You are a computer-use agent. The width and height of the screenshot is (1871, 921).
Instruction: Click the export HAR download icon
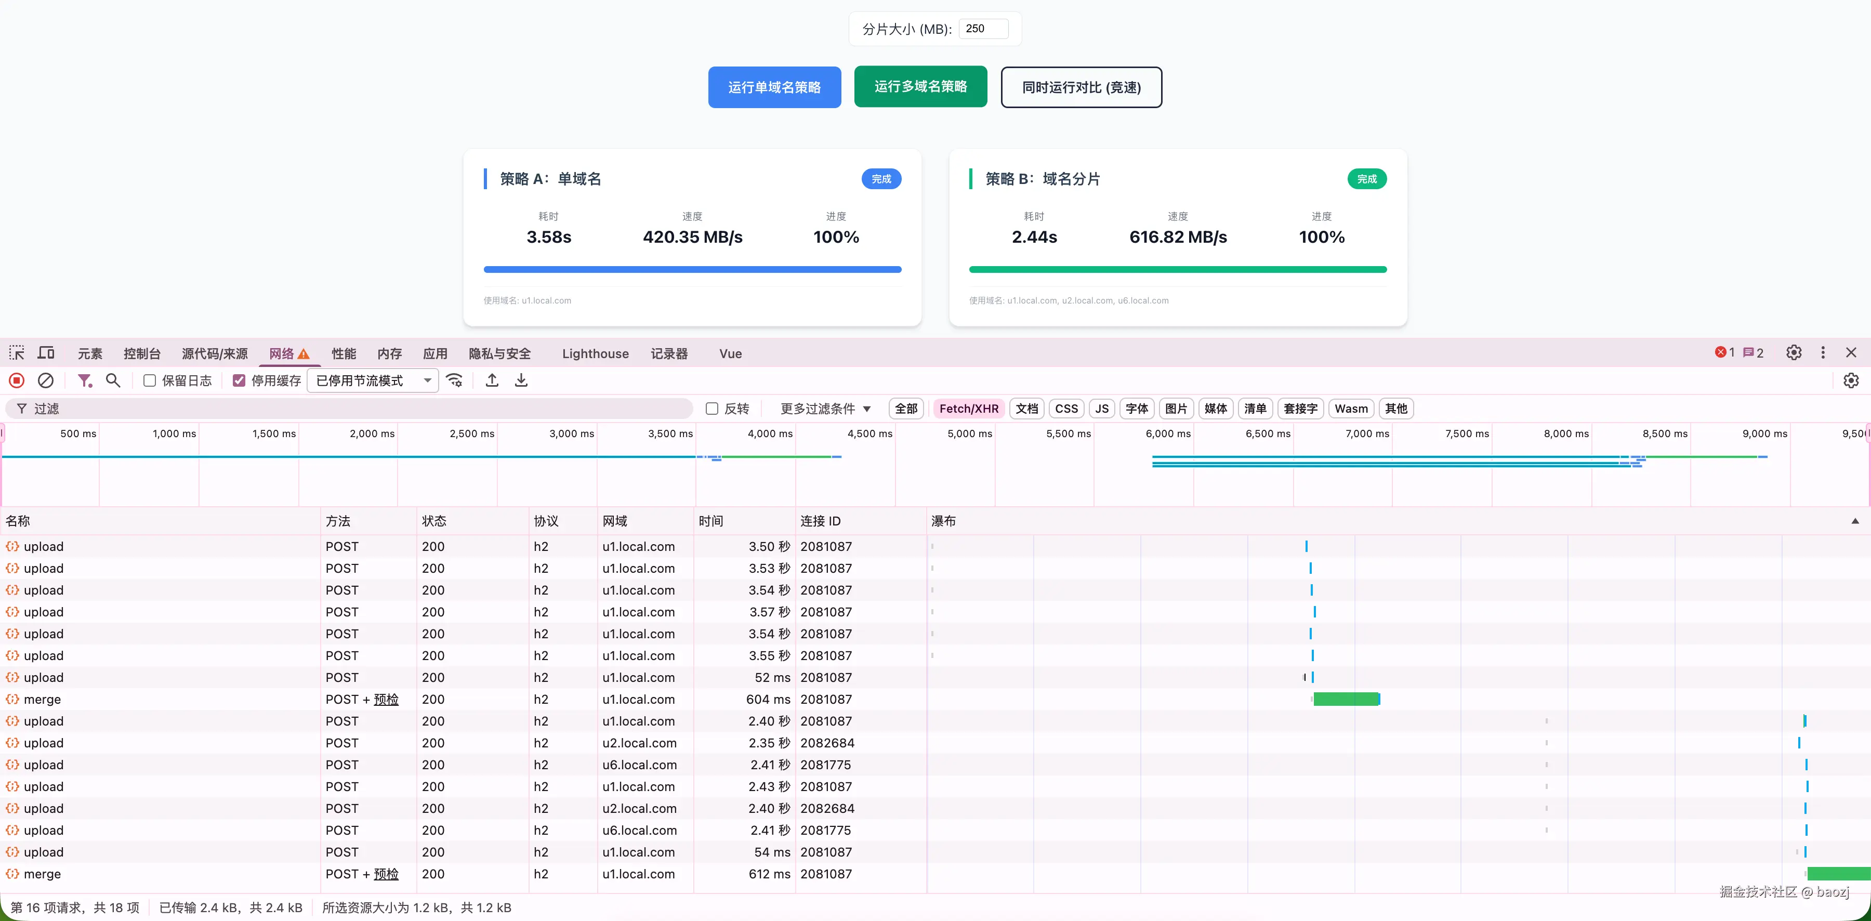(521, 380)
